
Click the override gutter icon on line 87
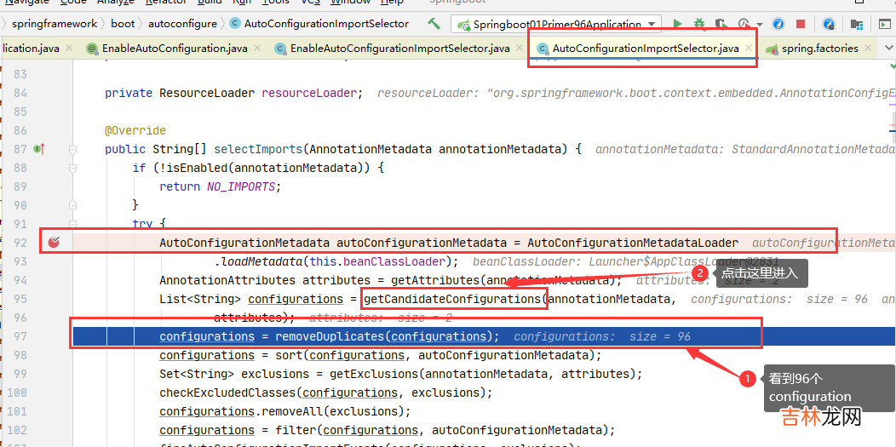[x=38, y=149]
